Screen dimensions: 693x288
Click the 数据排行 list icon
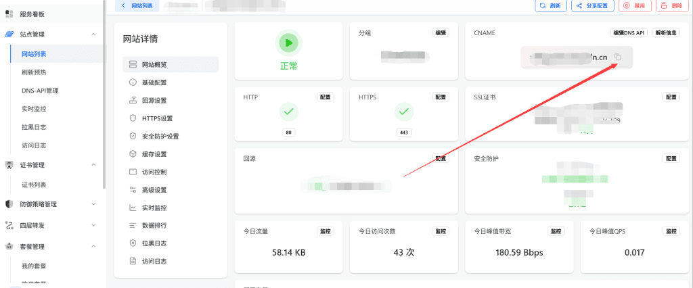coord(133,225)
